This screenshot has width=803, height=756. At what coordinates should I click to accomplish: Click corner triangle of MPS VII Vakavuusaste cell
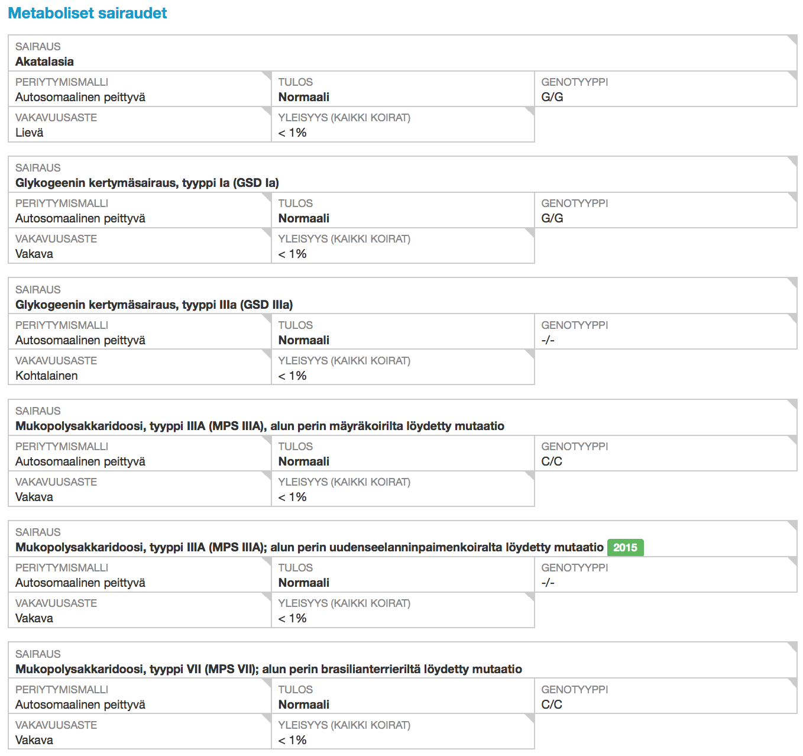[267, 718]
